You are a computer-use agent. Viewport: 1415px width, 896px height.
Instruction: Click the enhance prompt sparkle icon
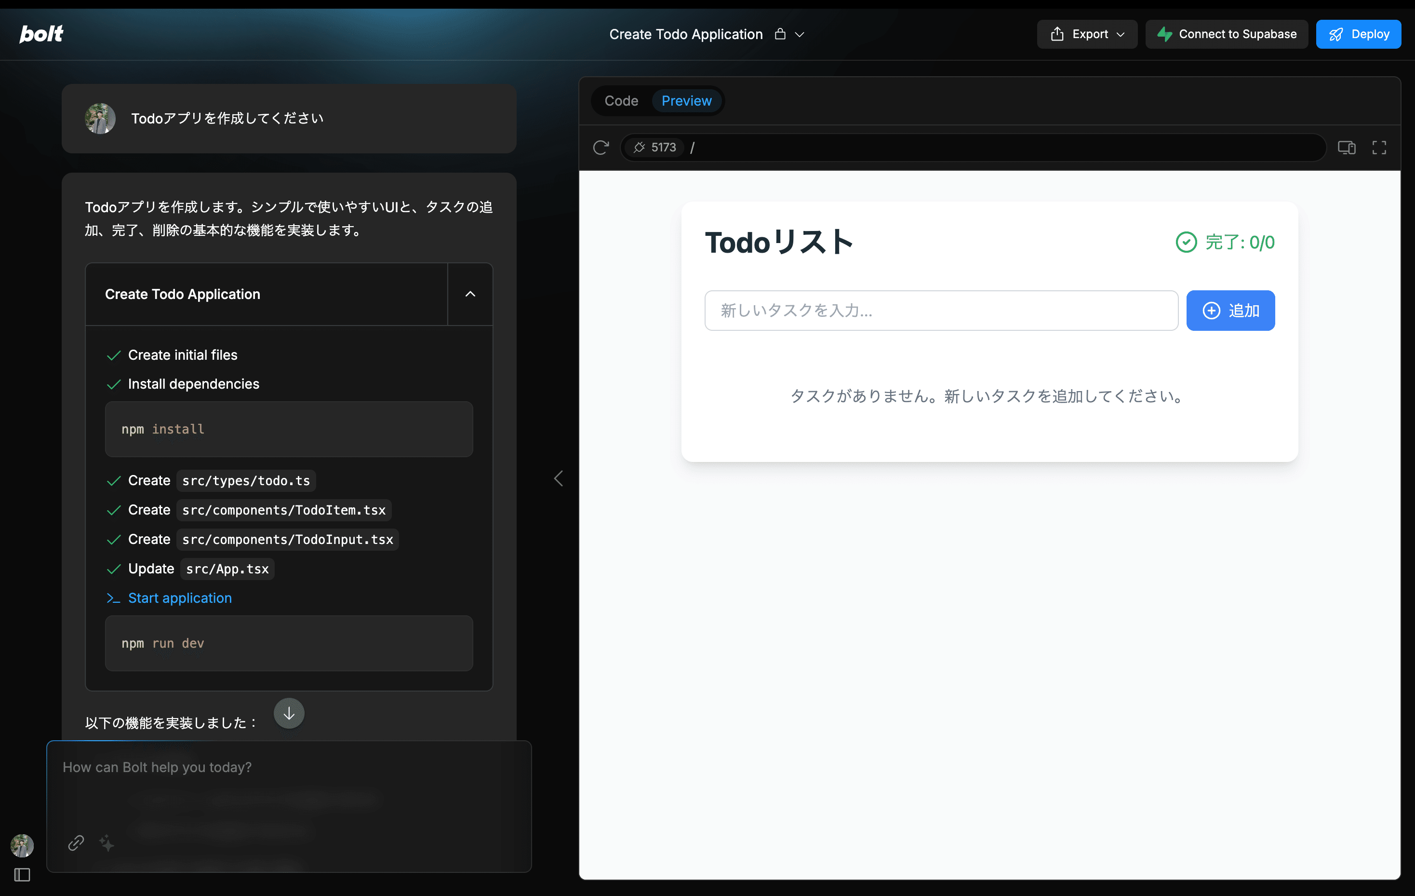(107, 842)
